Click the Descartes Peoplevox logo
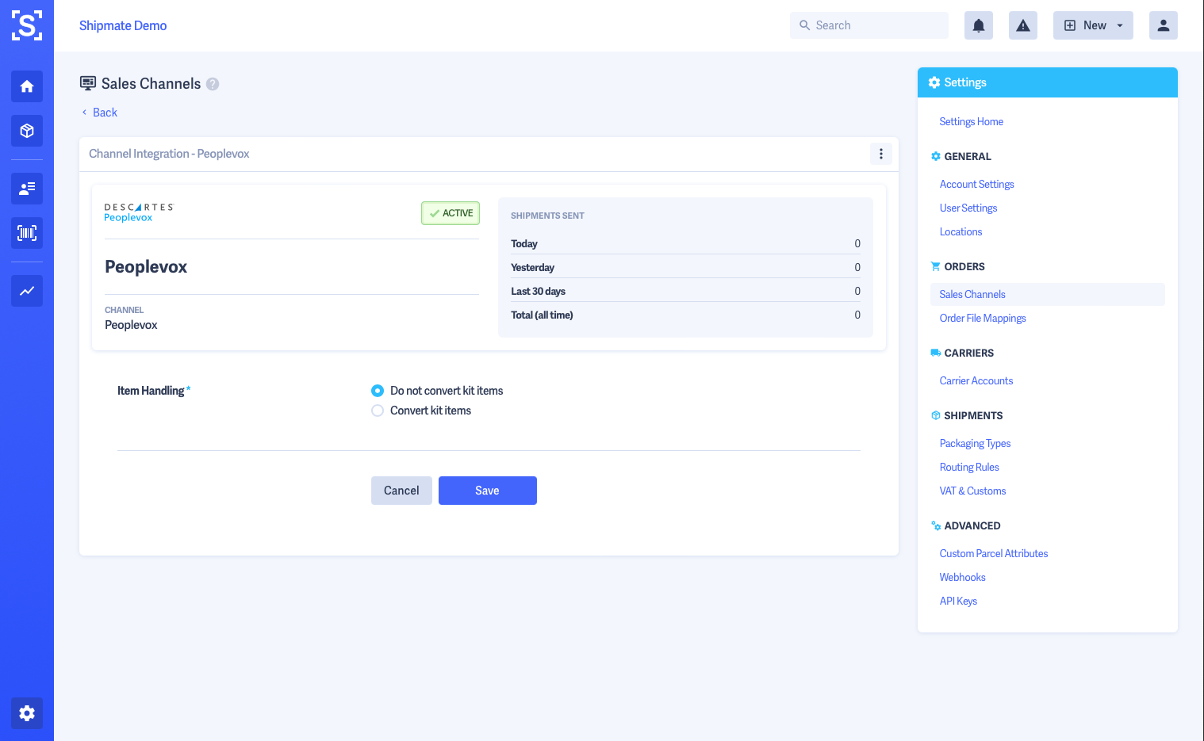This screenshot has width=1204, height=741. 139,212
